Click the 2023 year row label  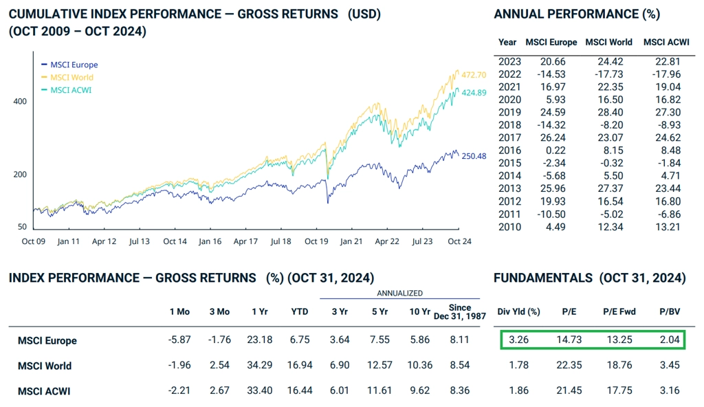point(509,62)
